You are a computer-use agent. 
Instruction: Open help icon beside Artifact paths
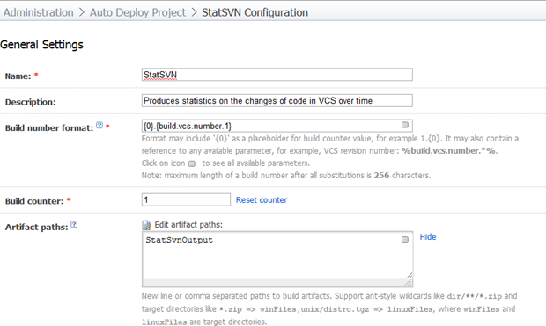(x=74, y=225)
